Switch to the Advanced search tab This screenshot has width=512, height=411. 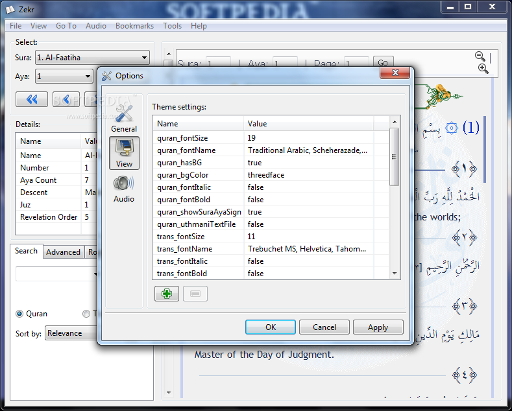63,252
